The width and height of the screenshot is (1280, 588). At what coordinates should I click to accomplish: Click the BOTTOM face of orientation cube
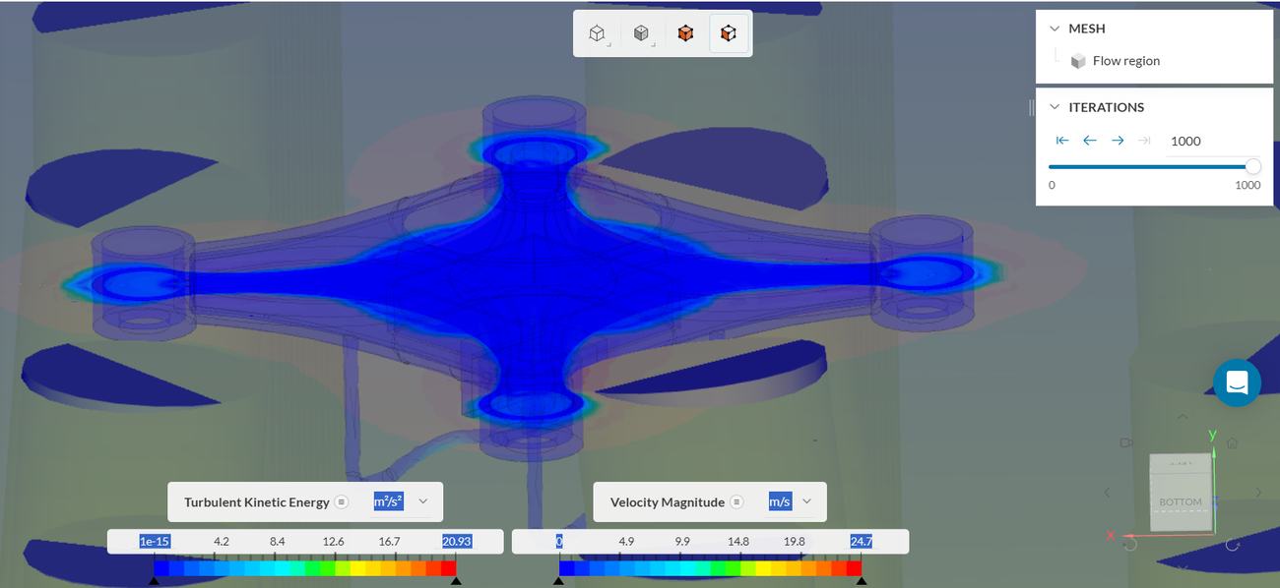[1180, 501]
